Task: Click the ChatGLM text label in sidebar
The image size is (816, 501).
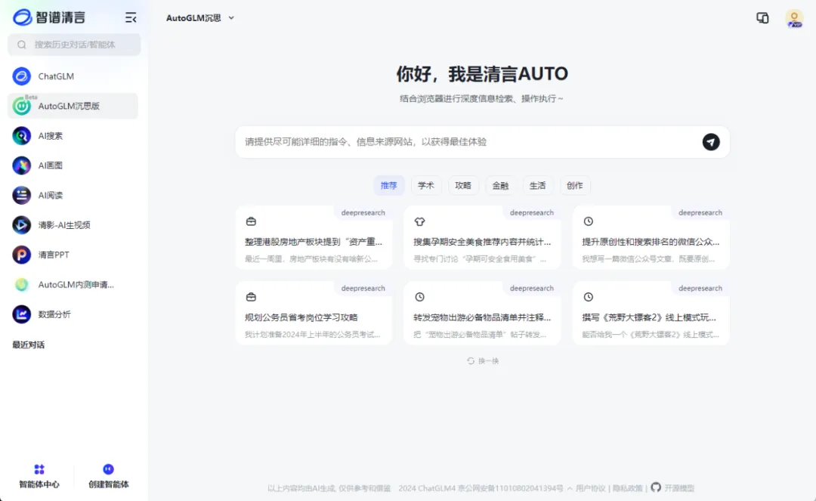Action: 56,76
